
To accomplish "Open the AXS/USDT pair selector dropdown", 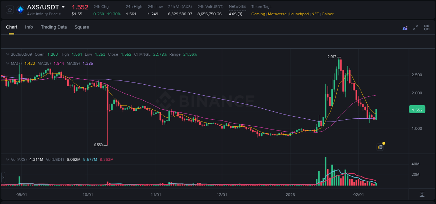I will 63,7.
